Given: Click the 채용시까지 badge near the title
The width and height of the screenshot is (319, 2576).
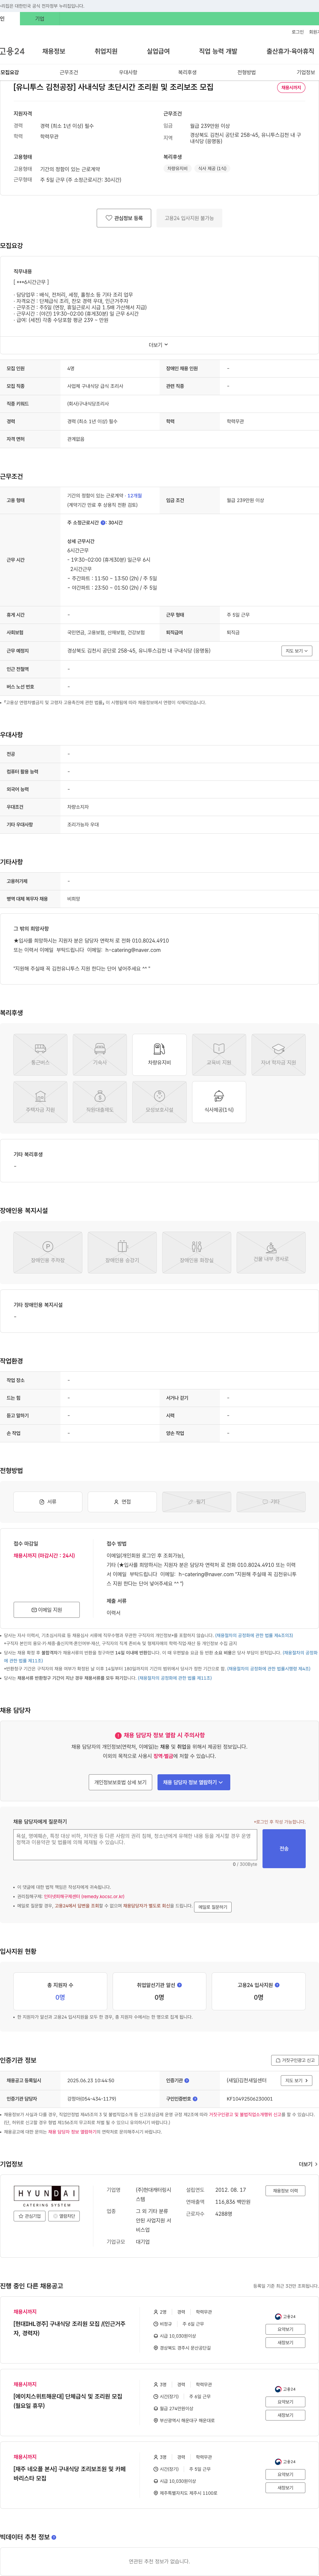Looking at the screenshot, I should pos(291,88).
